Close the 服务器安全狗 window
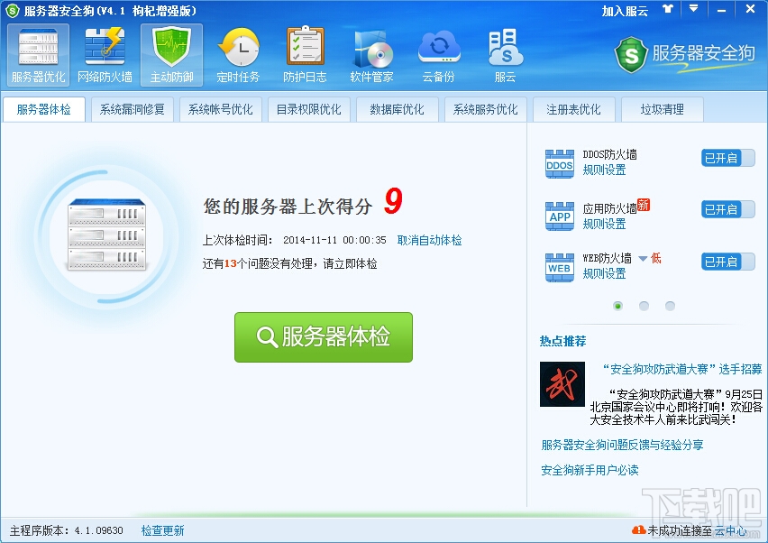 [750, 9]
